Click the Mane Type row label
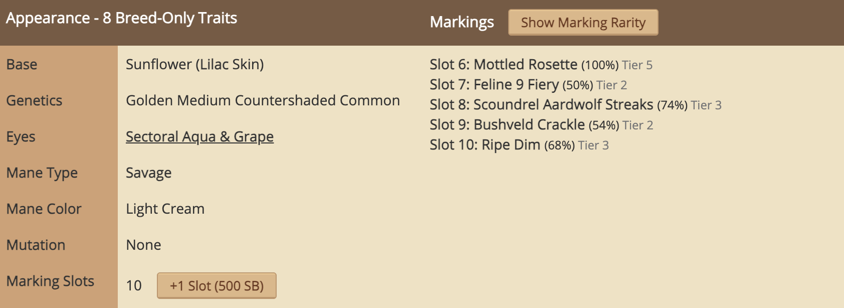This screenshot has width=844, height=308. pos(42,173)
